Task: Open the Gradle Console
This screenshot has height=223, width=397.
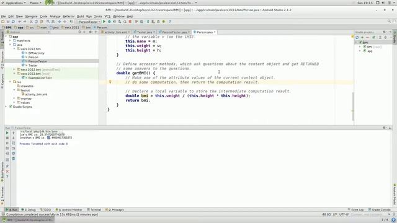Action: (379, 209)
